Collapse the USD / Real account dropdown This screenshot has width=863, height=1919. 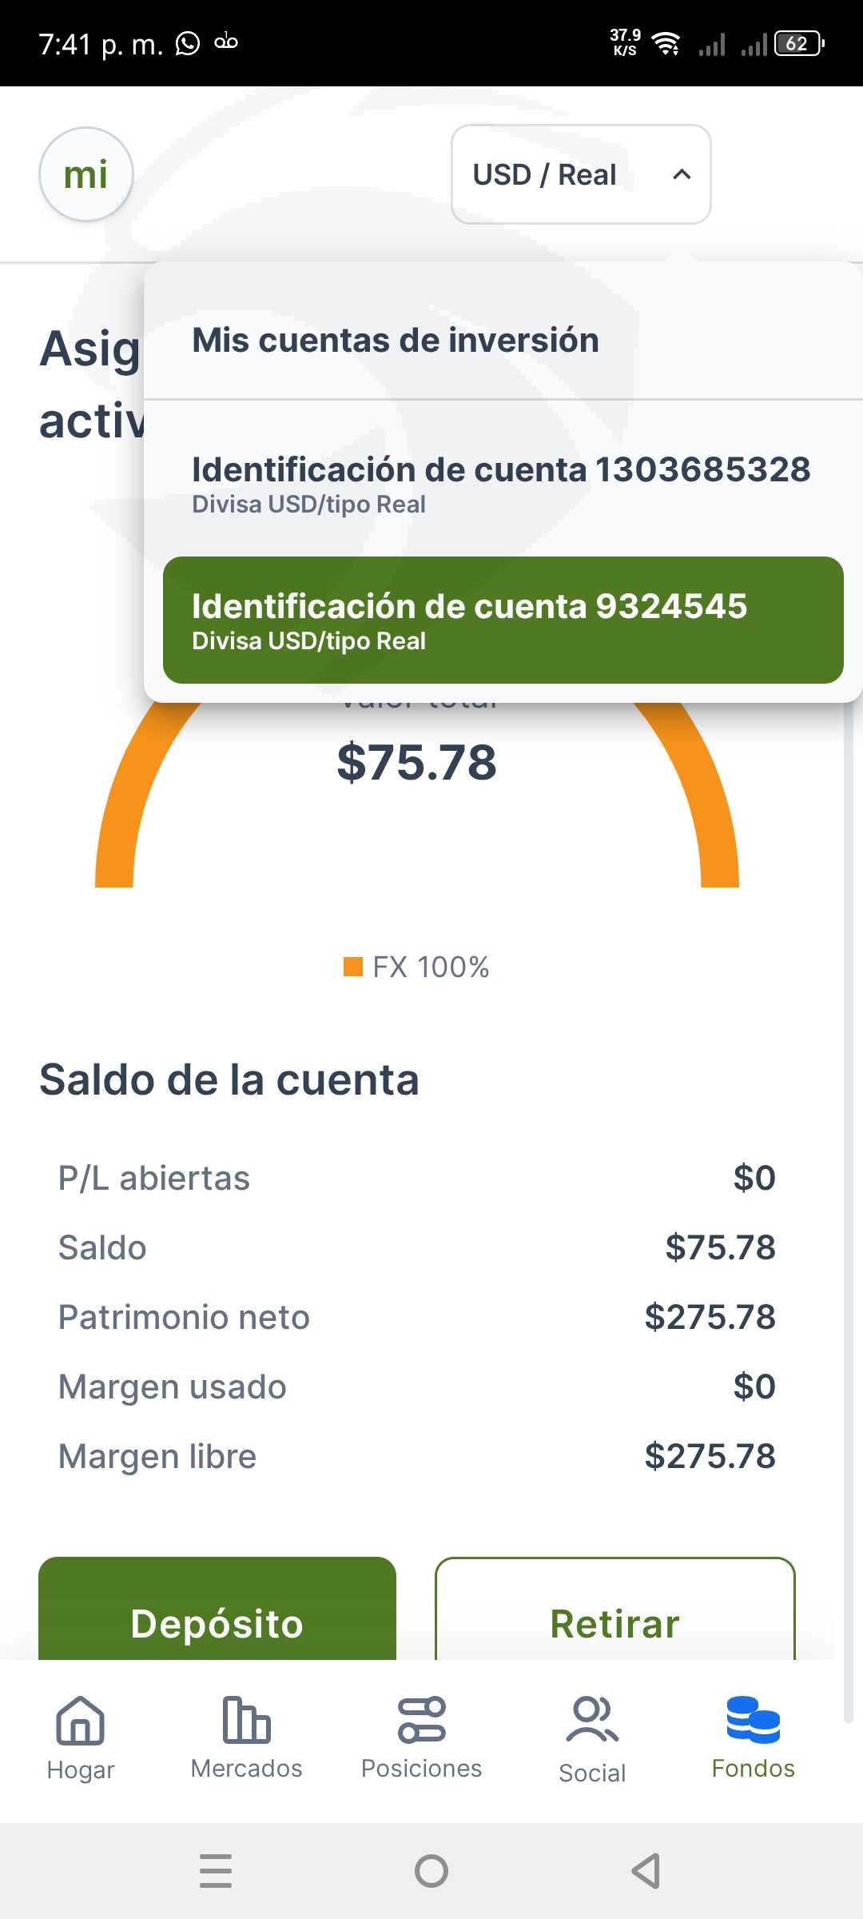(580, 174)
